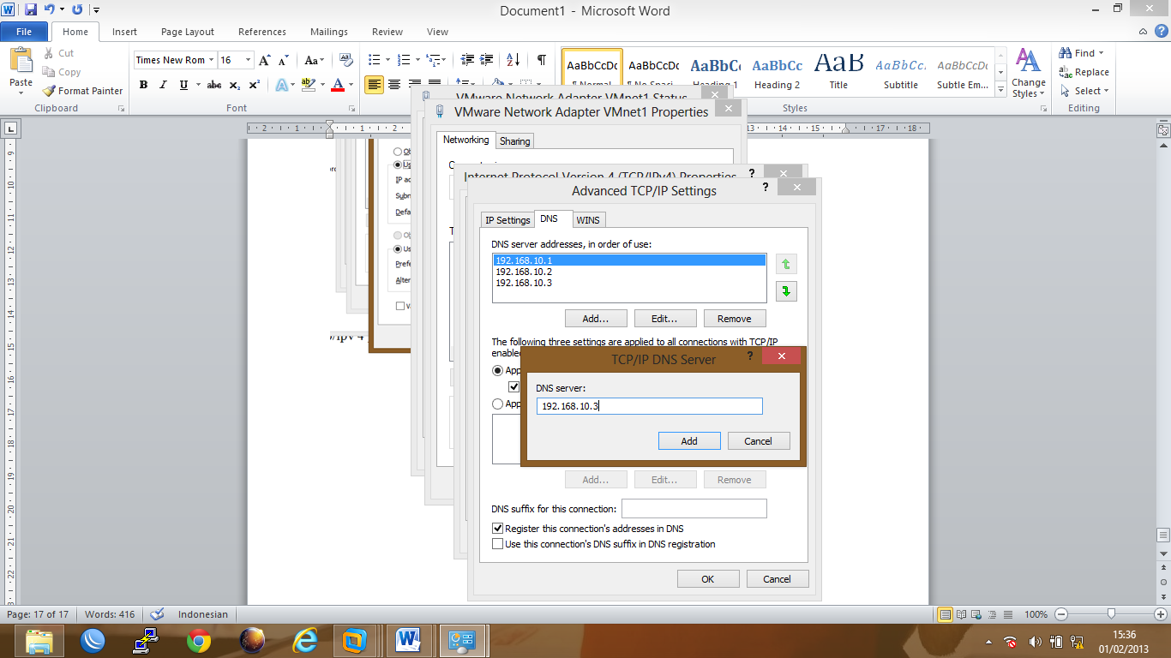Open the Change Case dropdown

click(314, 60)
